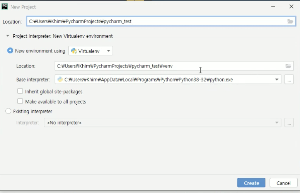Click the Base interpreter: label
This screenshot has width=300, height=193.
[33, 80]
